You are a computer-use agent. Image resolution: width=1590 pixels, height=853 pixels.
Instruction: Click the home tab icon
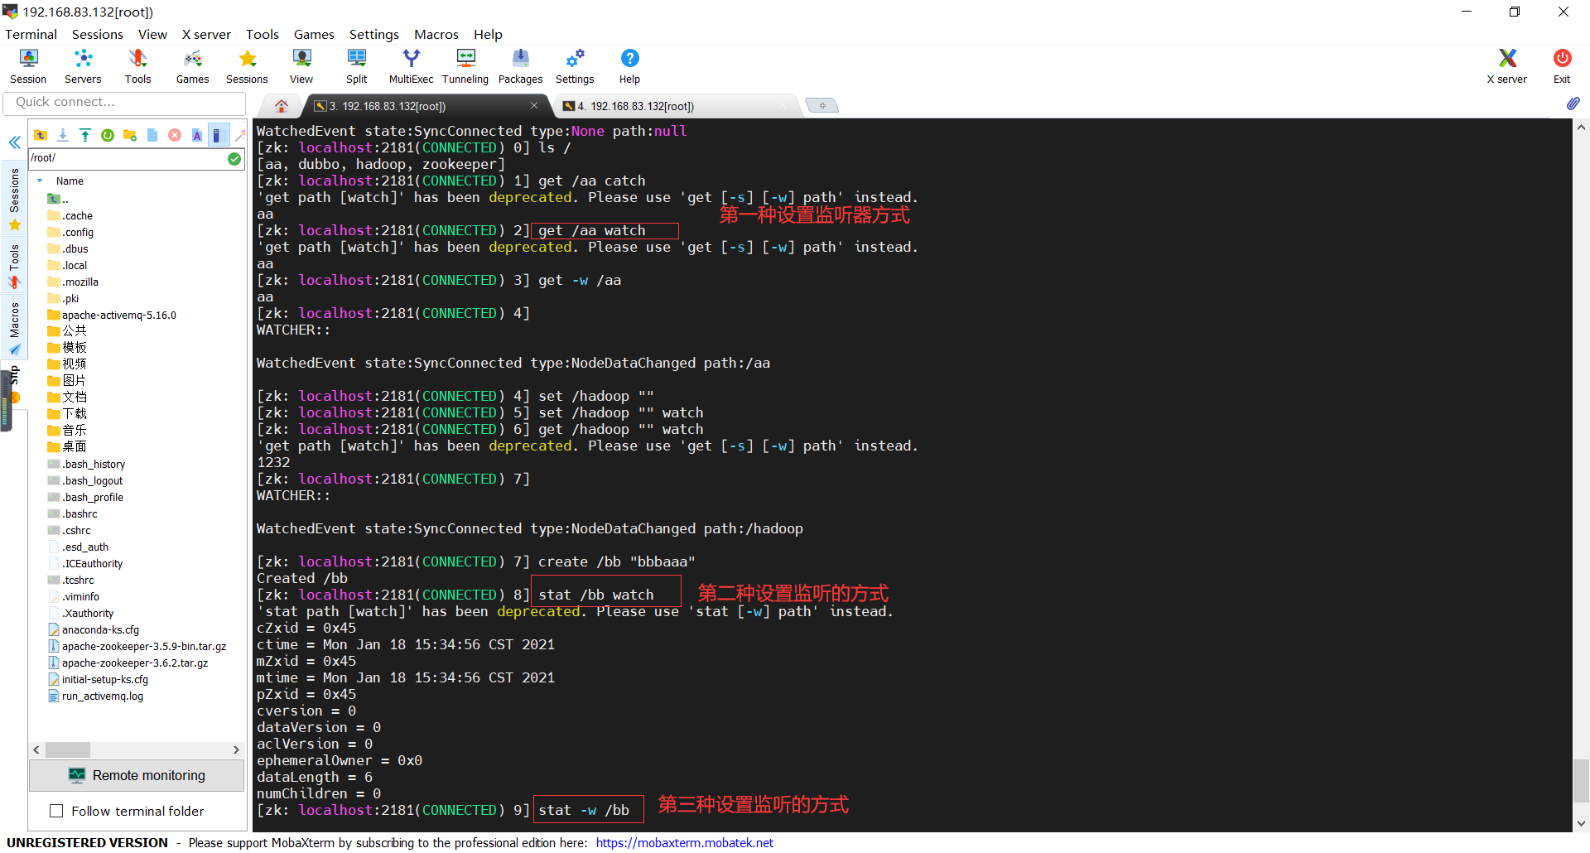[282, 106]
